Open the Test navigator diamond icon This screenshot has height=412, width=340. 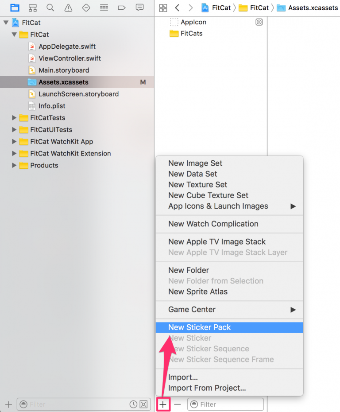[86, 8]
